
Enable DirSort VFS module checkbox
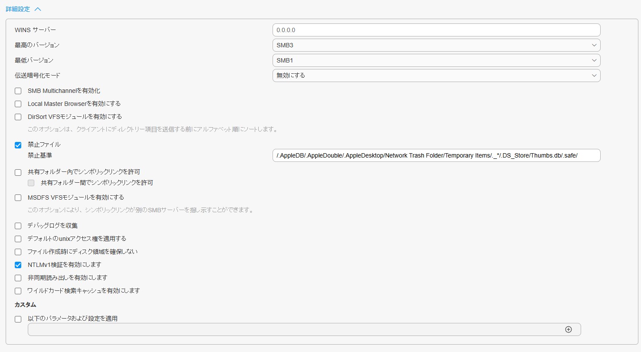click(x=18, y=117)
